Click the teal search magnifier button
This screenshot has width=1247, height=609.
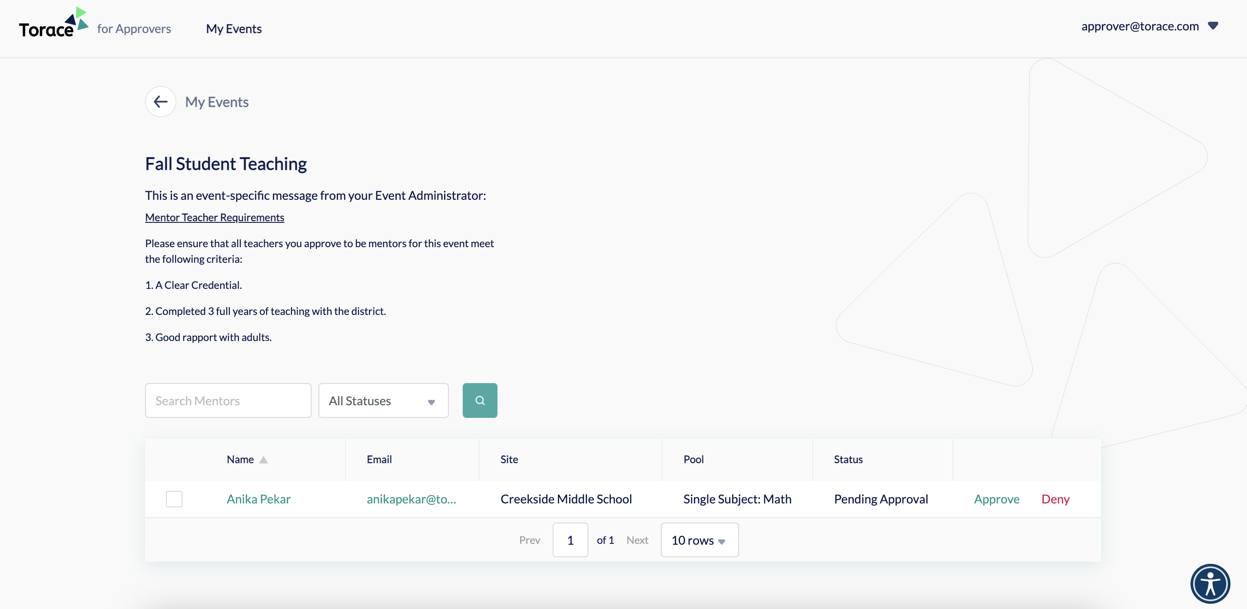pos(479,400)
